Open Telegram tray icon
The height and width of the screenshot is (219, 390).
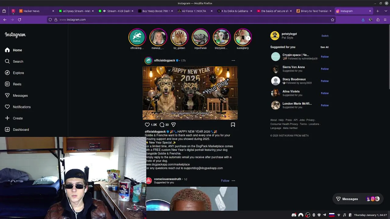[x=324, y=215]
